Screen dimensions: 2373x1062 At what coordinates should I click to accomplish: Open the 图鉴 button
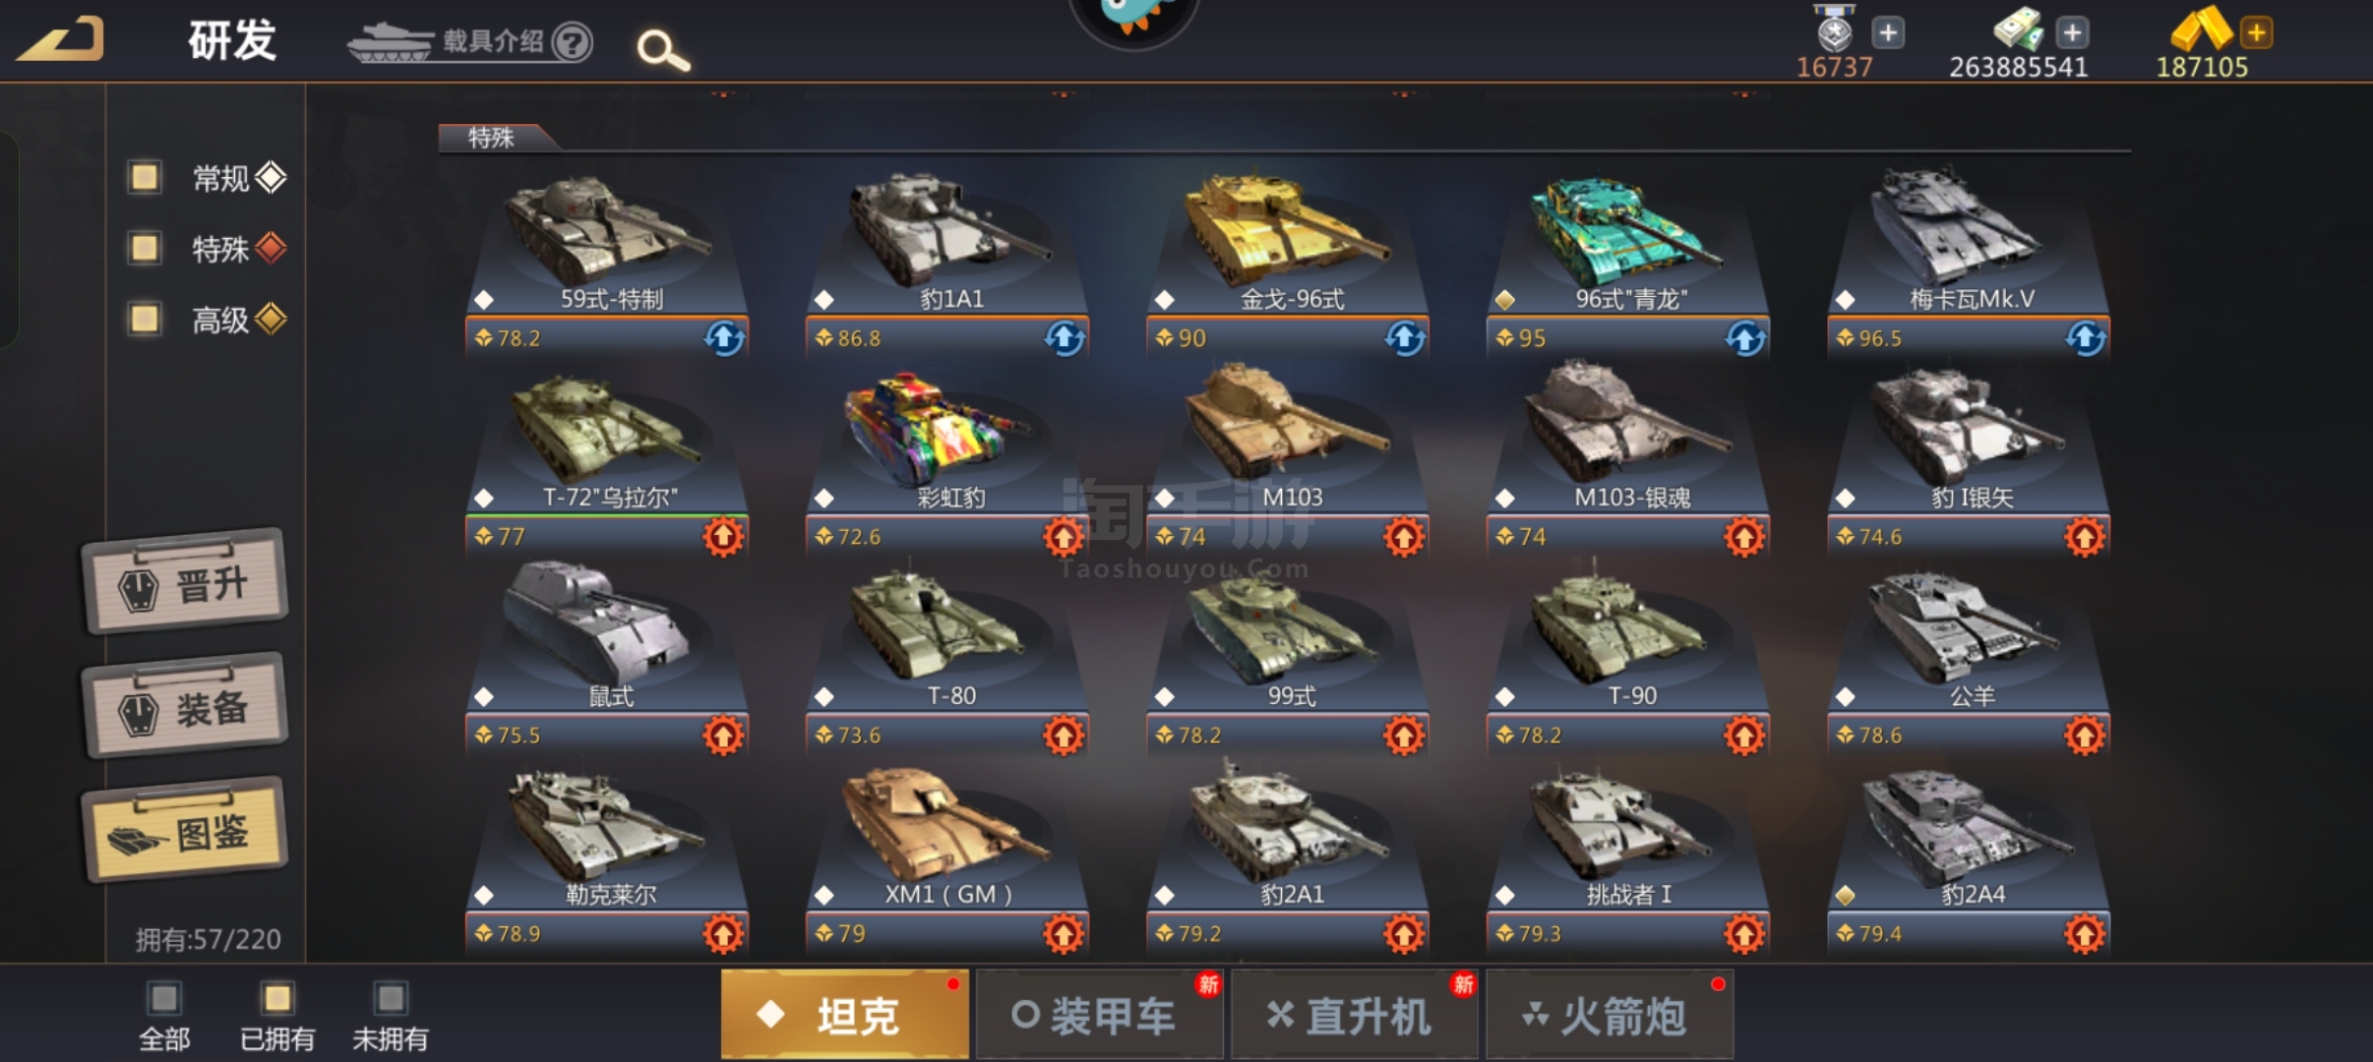(185, 830)
